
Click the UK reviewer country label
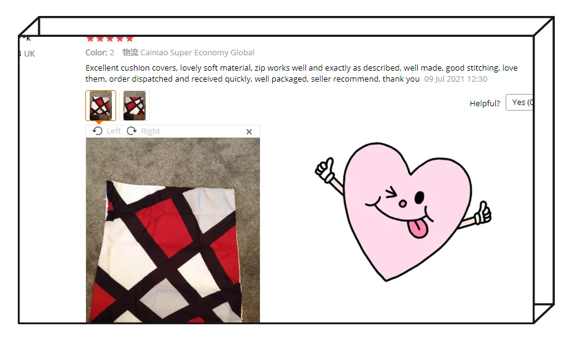point(29,54)
